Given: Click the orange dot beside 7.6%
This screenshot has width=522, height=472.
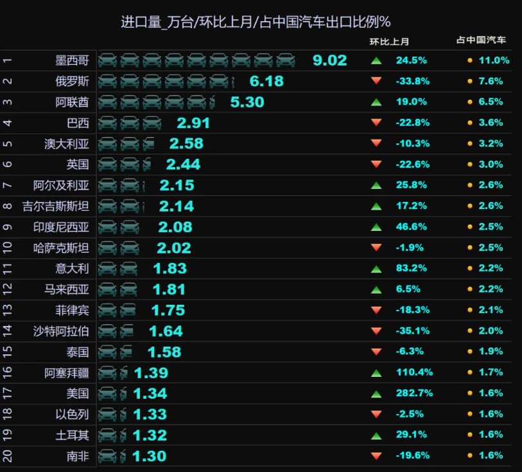Looking at the screenshot, I should 470,81.
